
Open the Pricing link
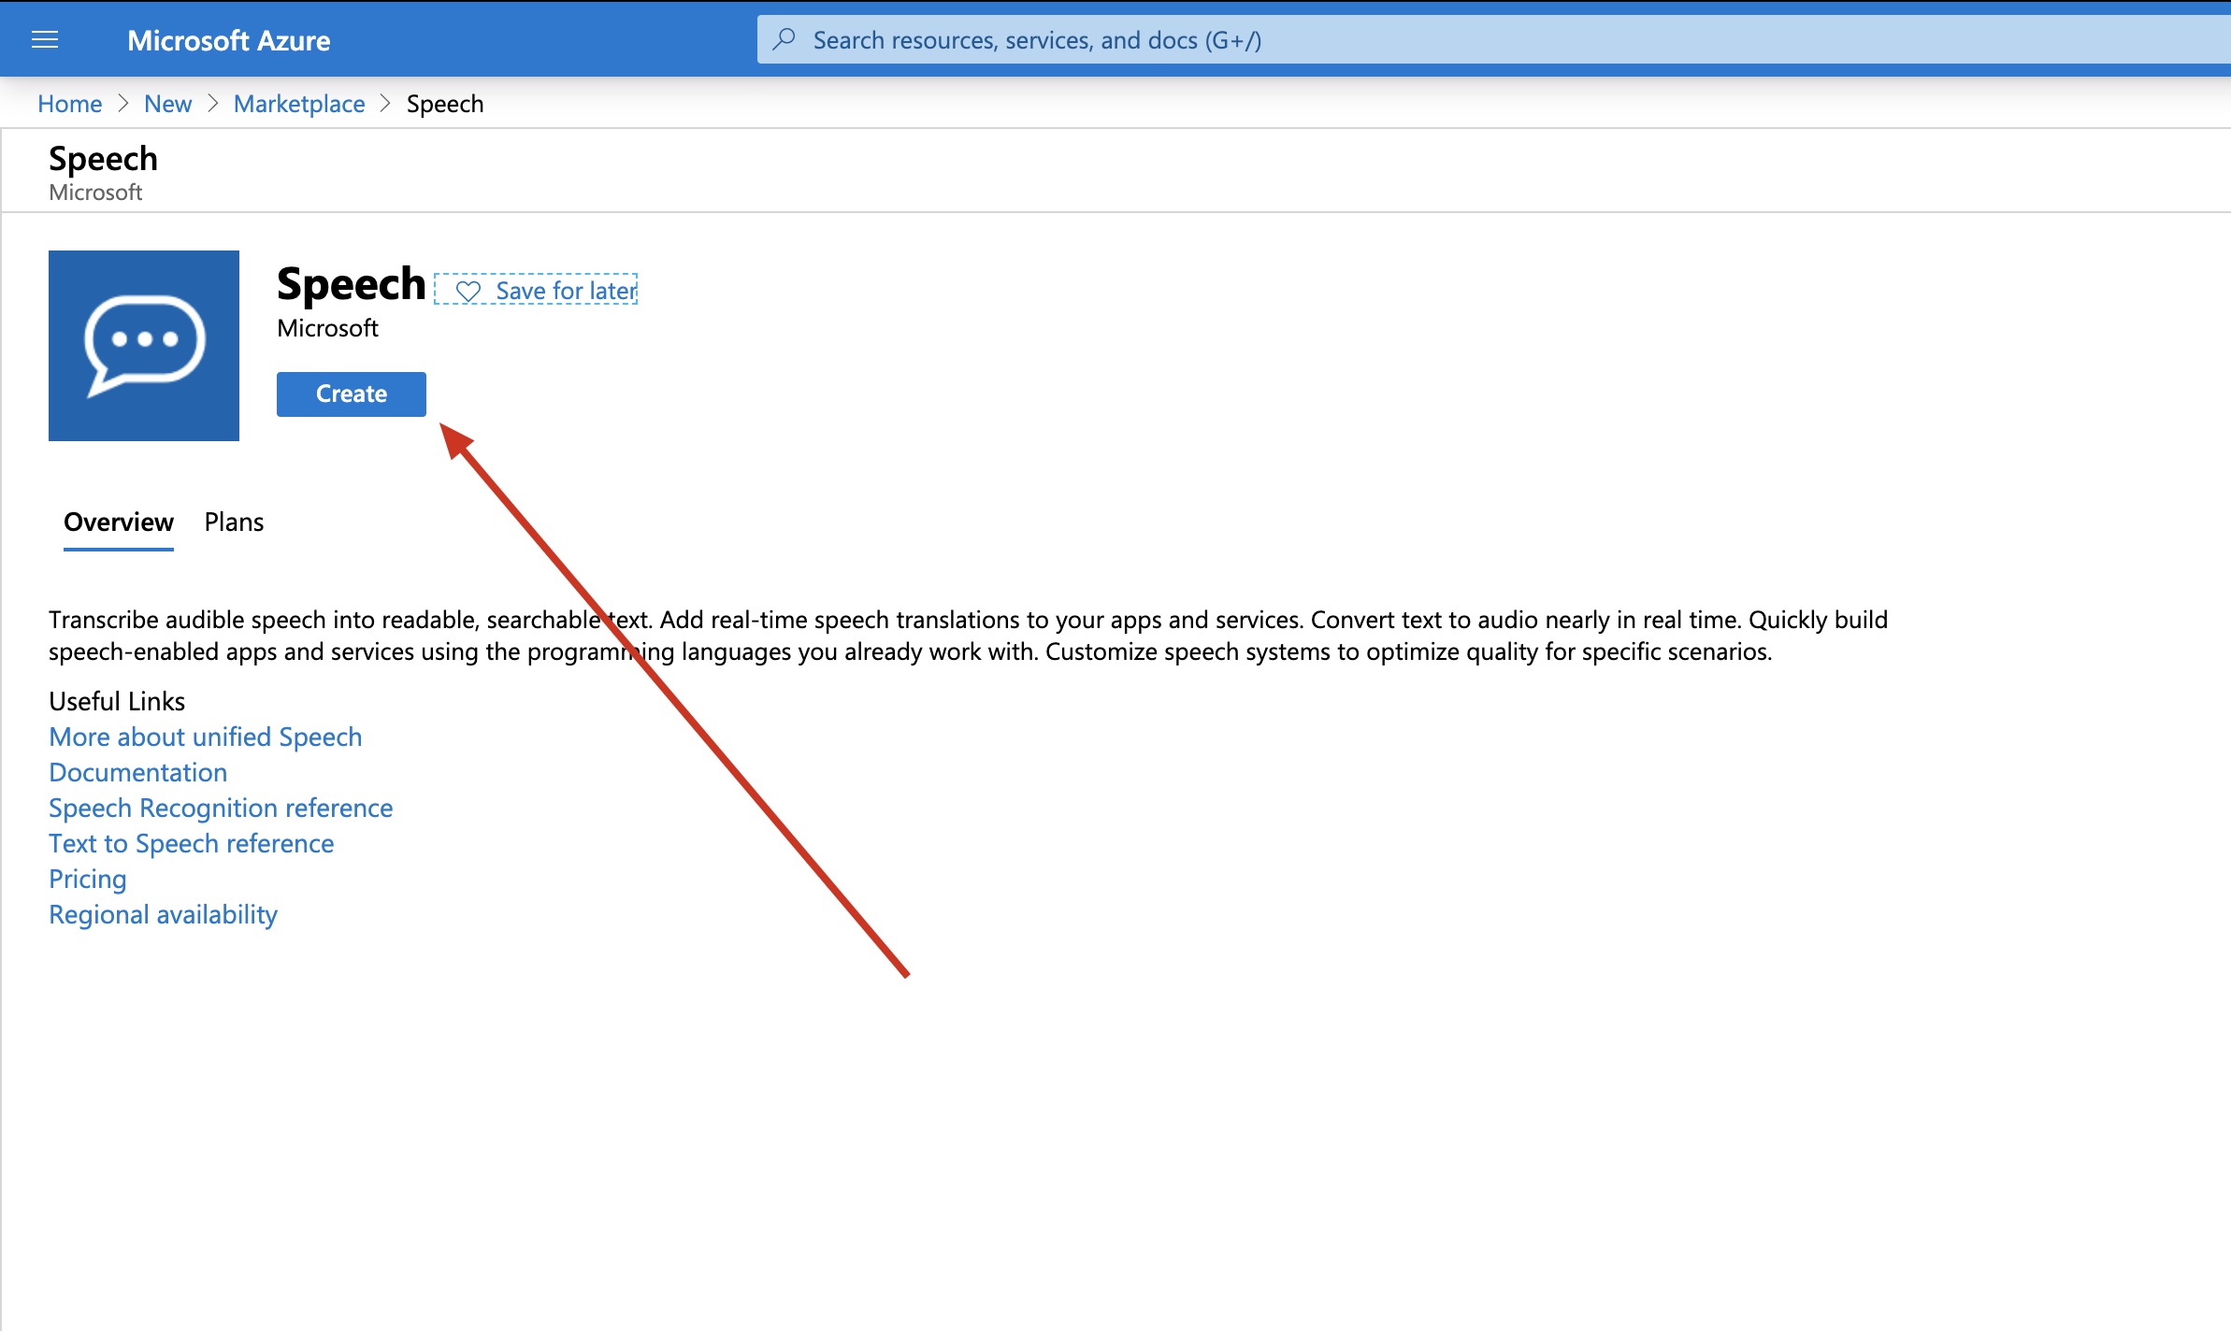point(87,879)
